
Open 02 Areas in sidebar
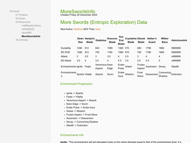21,18
